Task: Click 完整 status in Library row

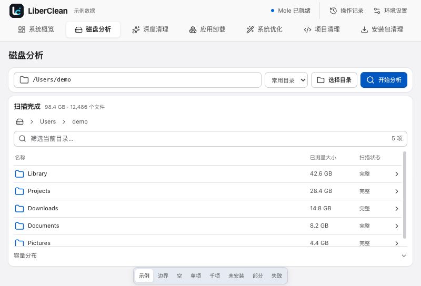Action: tap(365, 174)
